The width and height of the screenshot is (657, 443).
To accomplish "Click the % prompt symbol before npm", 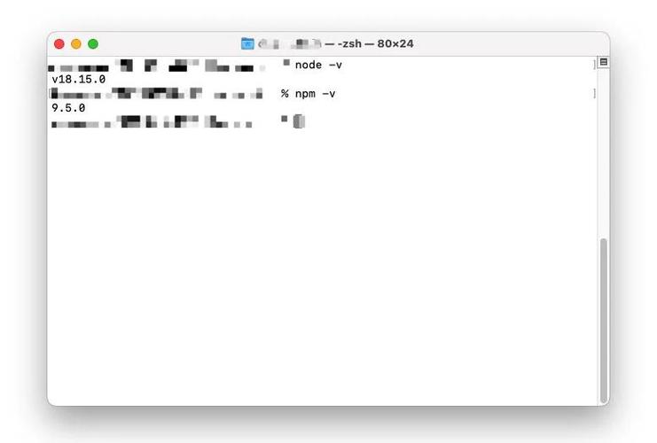I will (285, 93).
